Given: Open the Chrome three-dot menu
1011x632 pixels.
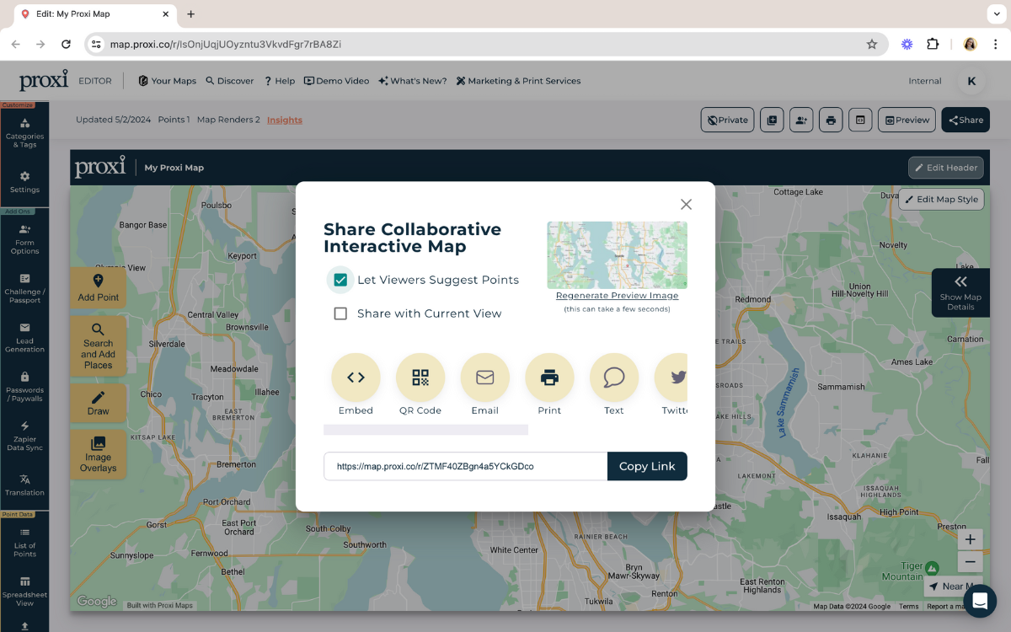Looking at the screenshot, I should click(x=995, y=44).
